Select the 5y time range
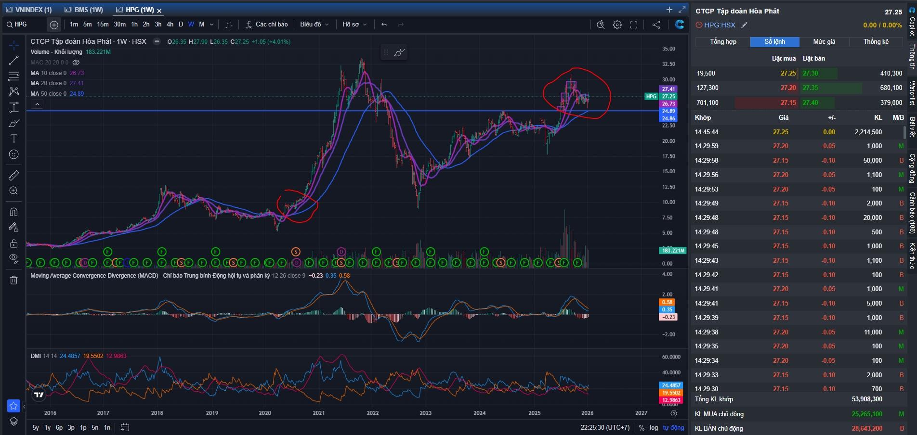The height and width of the screenshot is (435, 917). pos(36,427)
